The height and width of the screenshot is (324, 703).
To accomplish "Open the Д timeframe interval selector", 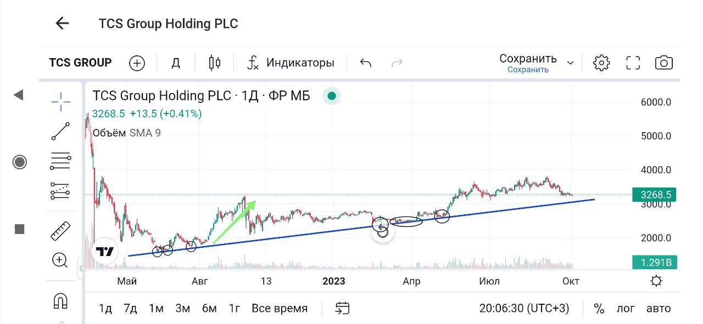I will click(176, 63).
